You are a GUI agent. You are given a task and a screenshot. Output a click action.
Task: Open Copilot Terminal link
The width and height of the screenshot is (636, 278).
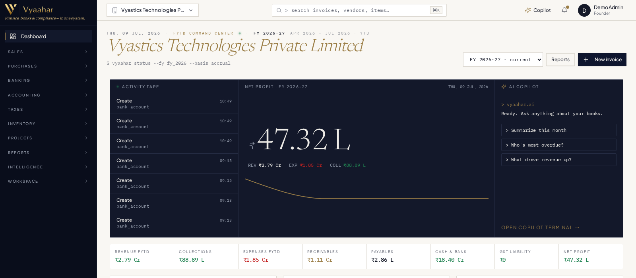[540, 228]
